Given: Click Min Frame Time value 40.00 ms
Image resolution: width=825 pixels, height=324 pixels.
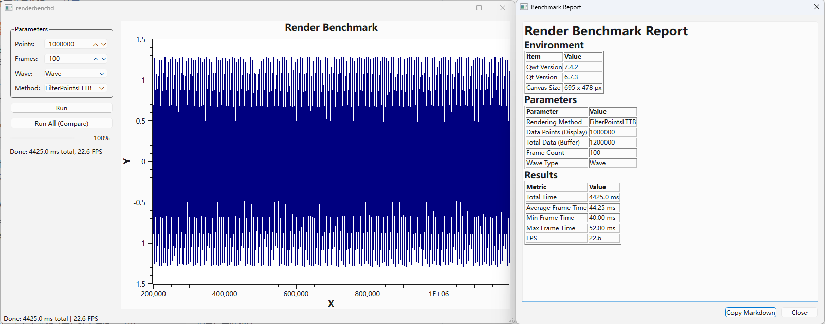Looking at the screenshot, I should 604,218.
